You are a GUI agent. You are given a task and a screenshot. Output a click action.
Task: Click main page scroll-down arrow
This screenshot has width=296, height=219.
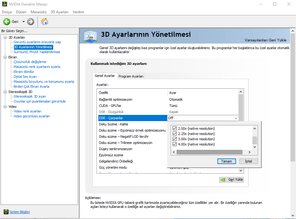coord(293,215)
